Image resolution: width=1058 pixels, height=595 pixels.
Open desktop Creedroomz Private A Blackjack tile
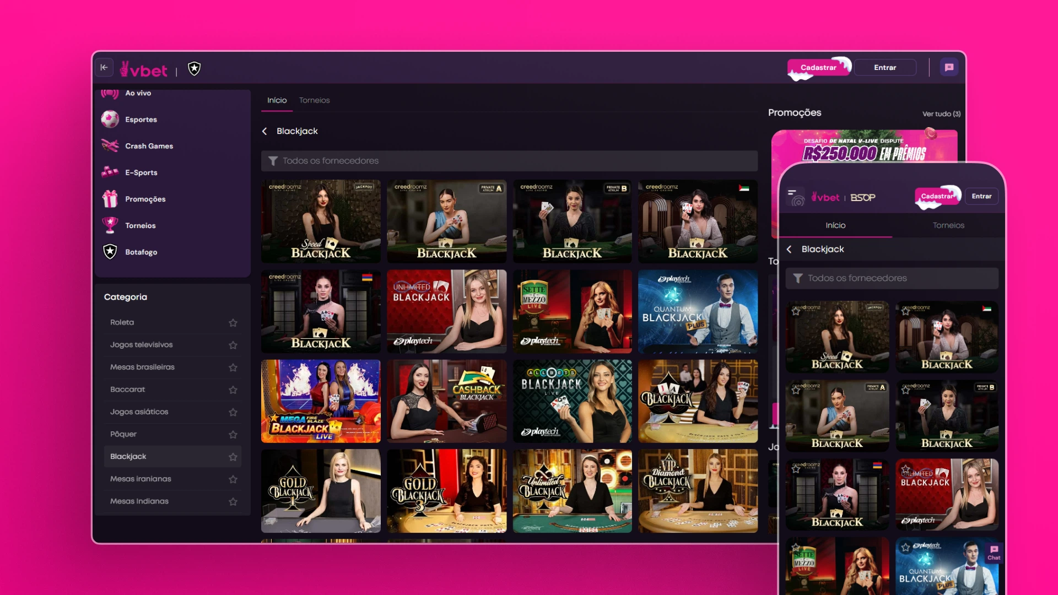click(446, 221)
